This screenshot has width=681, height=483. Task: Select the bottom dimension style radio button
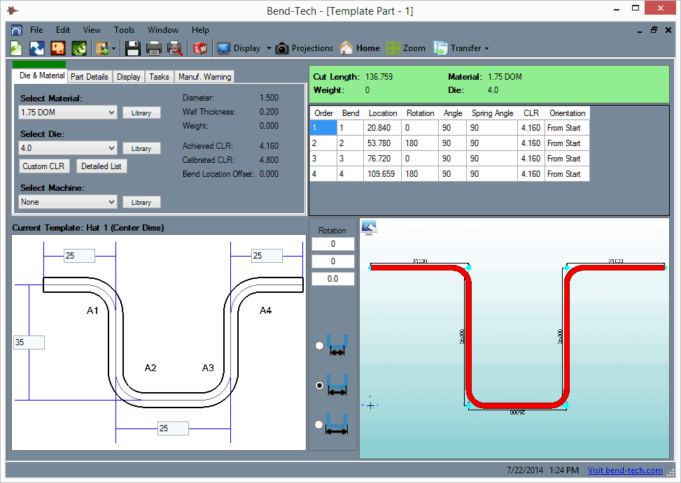(x=319, y=424)
